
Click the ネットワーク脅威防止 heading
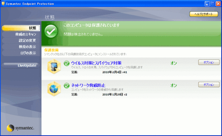(88, 85)
